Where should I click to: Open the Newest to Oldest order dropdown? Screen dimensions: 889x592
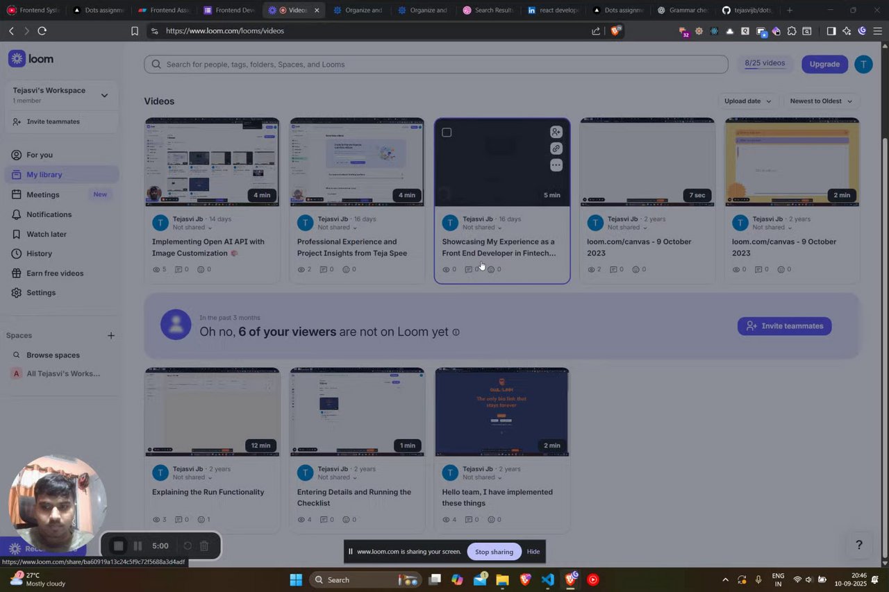click(x=821, y=101)
